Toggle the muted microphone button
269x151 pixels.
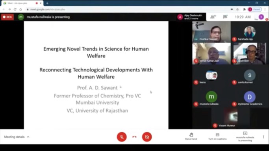(x=122, y=137)
